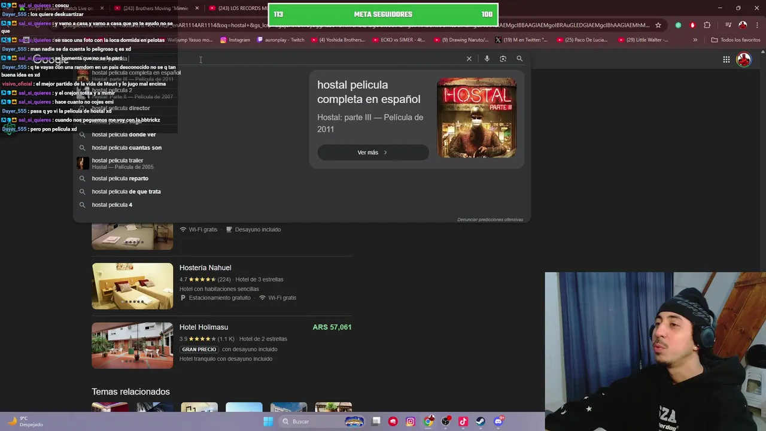This screenshot has height=431, width=766.
Task: Click the 'META SEGUIDORES' goal bar
Action: pos(383,14)
